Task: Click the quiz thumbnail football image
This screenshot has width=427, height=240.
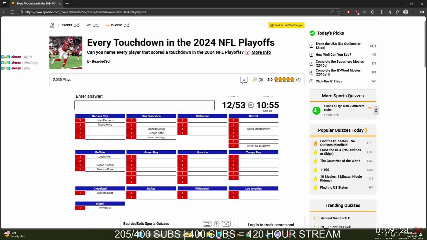Action: [66, 53]
